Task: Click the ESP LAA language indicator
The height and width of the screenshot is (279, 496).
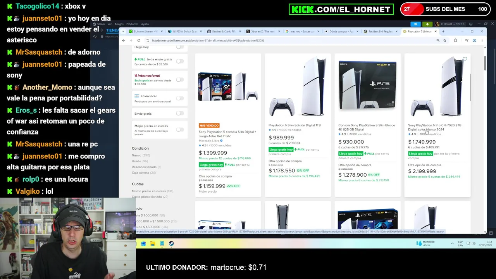Action: tap(460, 243)
